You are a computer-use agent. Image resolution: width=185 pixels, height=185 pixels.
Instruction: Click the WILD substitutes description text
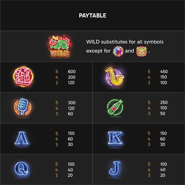pos(125,46)
